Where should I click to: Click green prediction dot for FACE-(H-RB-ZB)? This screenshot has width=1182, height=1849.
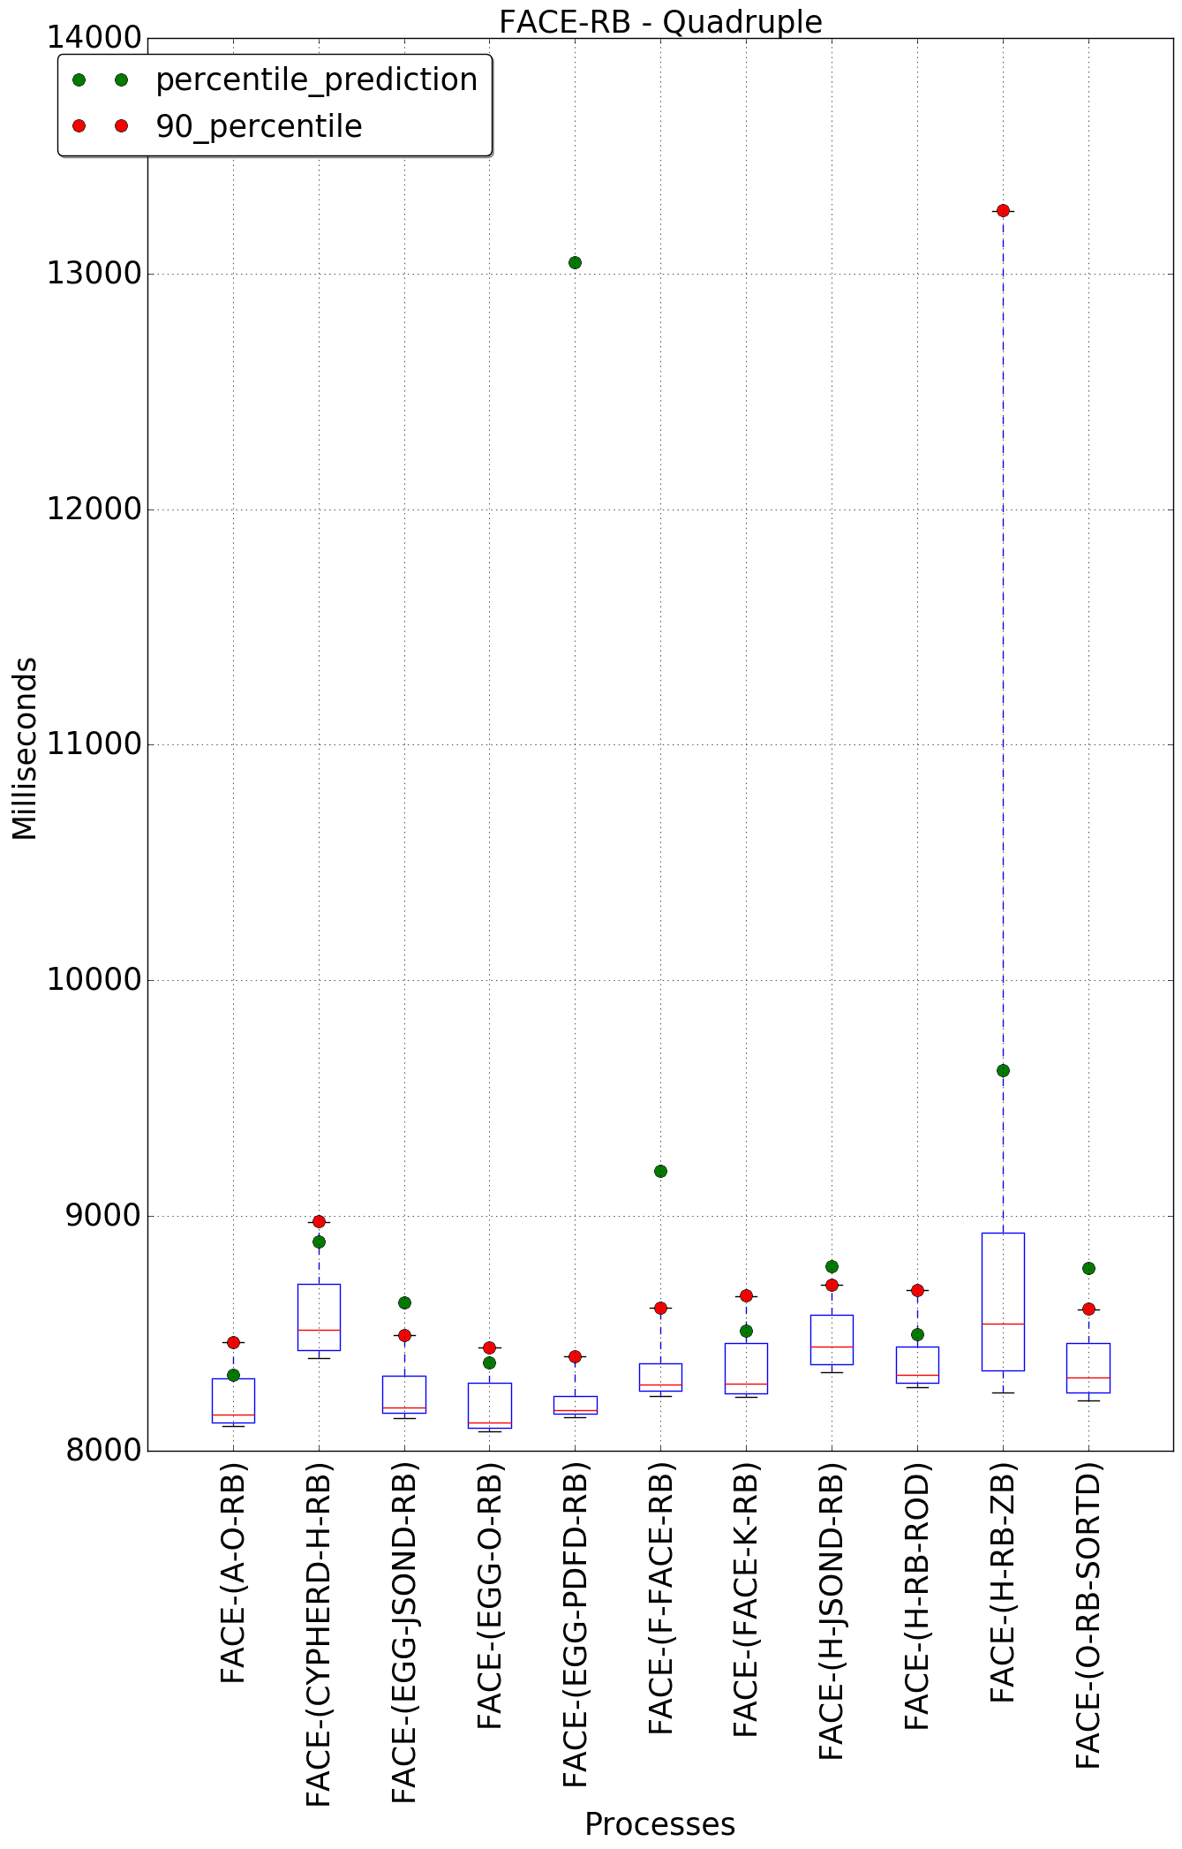point(1003,1070)
